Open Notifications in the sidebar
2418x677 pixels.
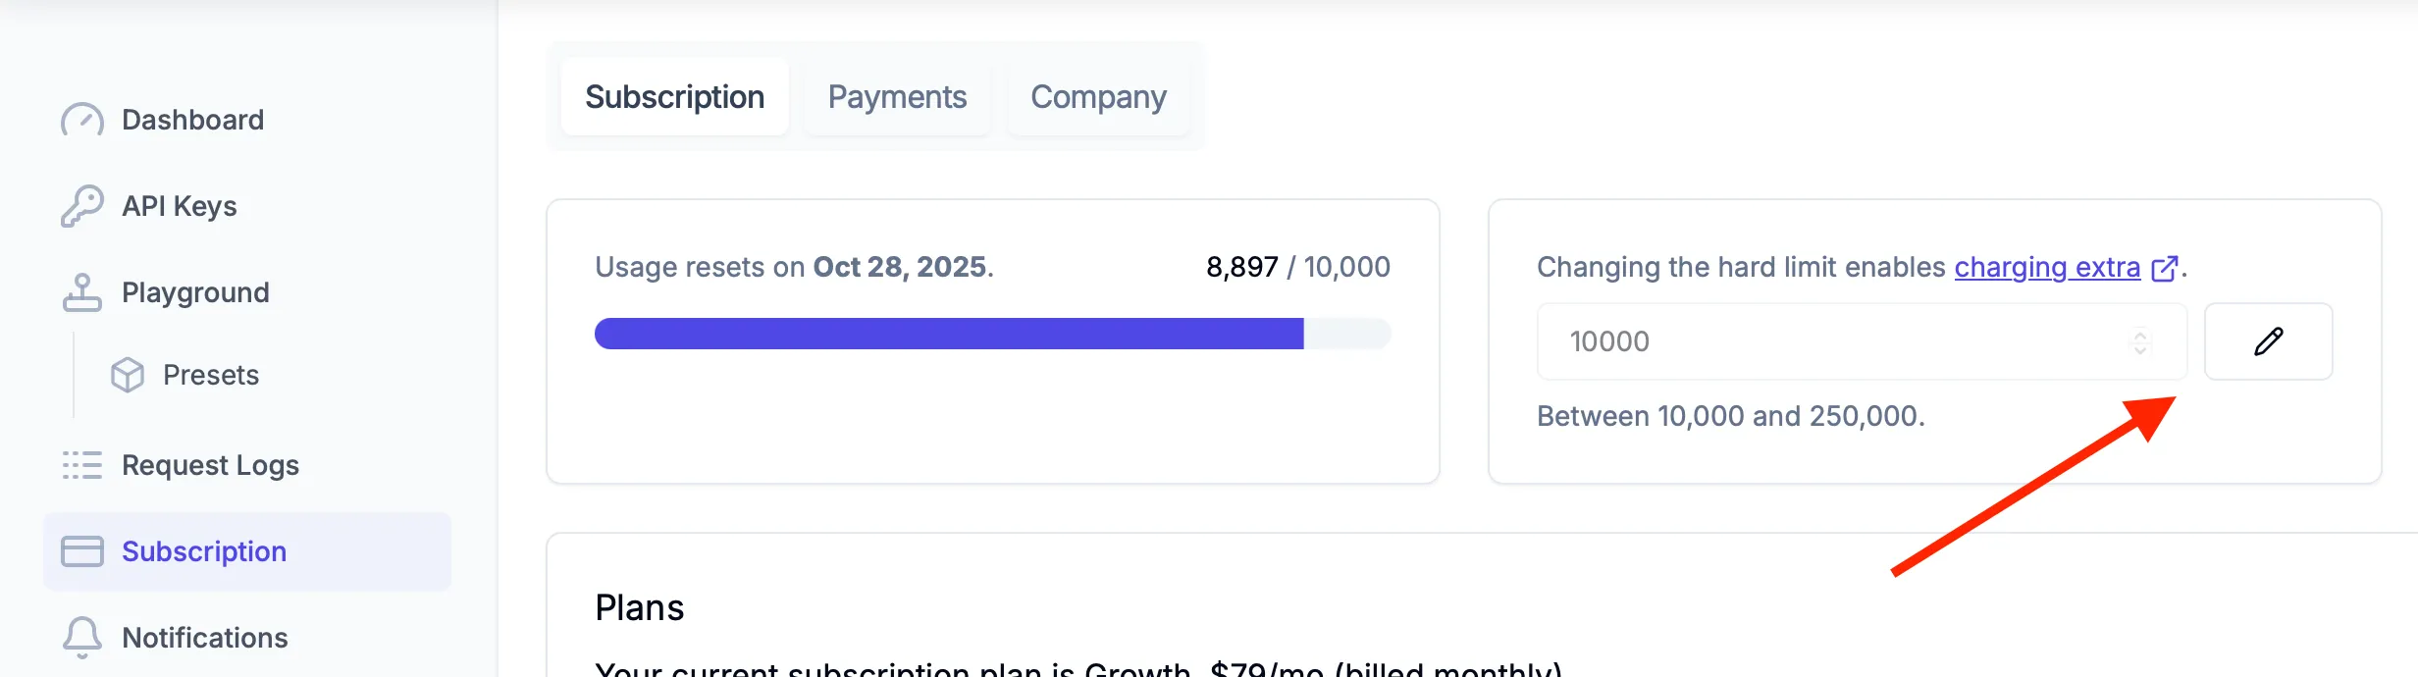click(204, 638)
